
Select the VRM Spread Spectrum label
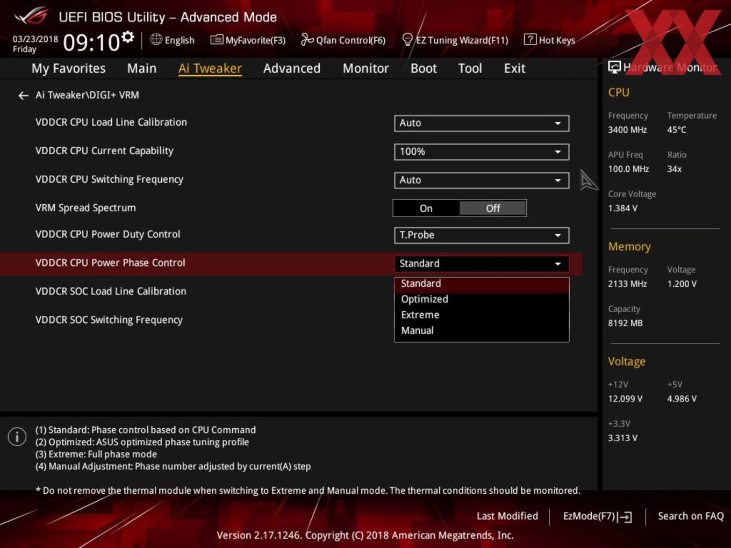click(x=85, y=208)
